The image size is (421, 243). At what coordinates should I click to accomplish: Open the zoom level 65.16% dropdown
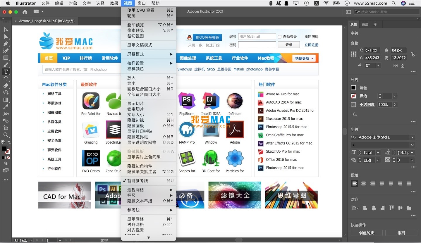[30, 240]
